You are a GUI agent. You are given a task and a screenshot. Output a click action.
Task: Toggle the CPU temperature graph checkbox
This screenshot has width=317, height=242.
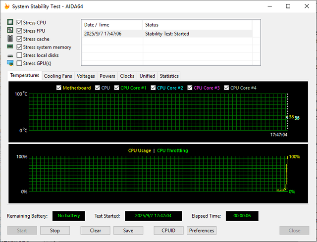tap(98, 88)
